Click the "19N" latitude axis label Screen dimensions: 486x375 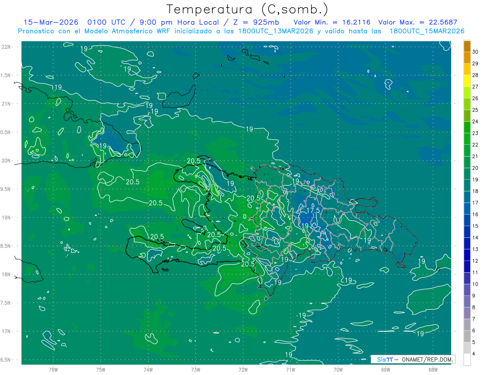pos(6,218)
